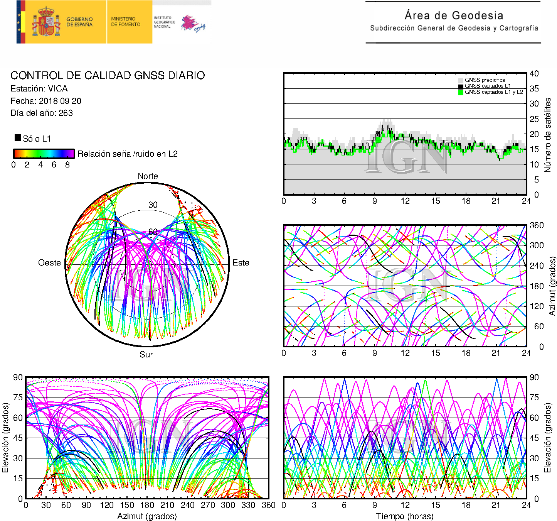Click the Tiempo (horas) axis label
Viewport: 557px width, 521px height.
click(x=405, y=516)
